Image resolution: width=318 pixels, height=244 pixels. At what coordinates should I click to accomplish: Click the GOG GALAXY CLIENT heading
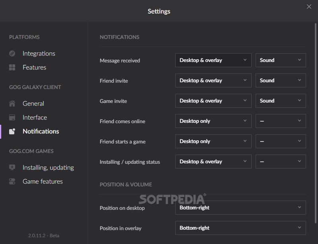(x=35, y=87)
